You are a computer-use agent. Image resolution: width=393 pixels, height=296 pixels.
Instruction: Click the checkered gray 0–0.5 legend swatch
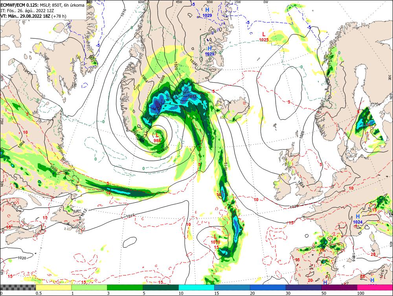(18, 287)
